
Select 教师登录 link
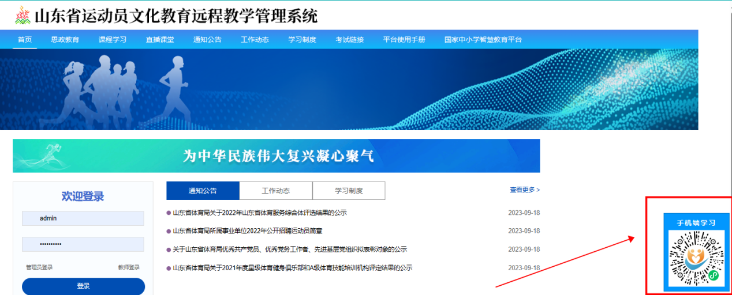[129, 267]
